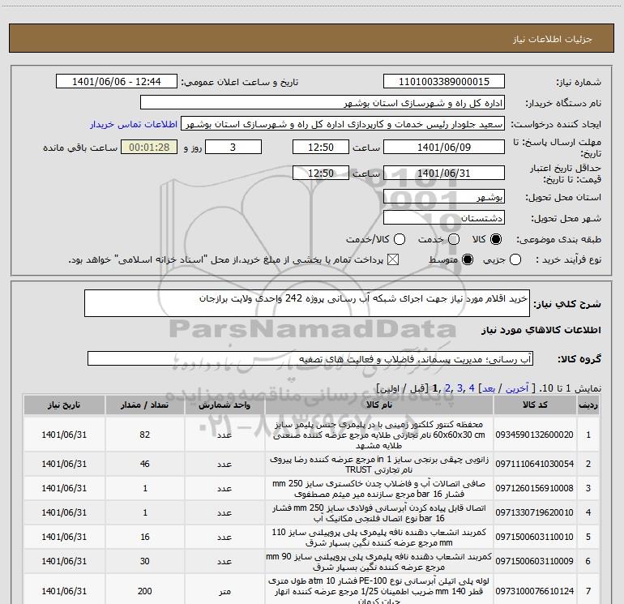Click the announcement date field 1401/06/06 - 12:44

coord(117,82)
